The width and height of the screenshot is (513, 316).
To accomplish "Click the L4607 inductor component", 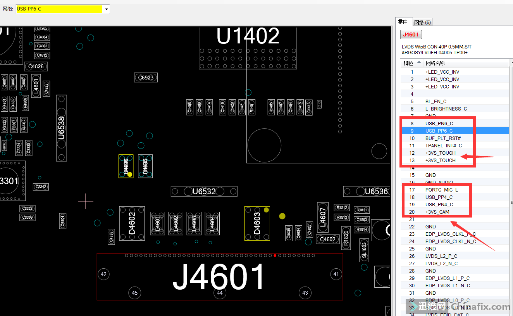I will [323, 217].
